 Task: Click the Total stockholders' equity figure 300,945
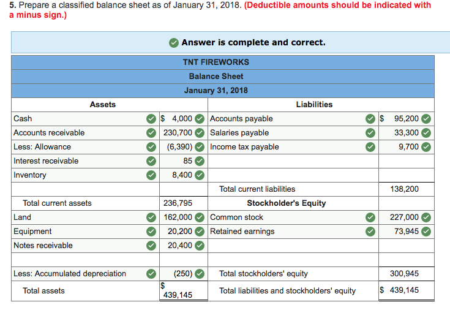404,274
